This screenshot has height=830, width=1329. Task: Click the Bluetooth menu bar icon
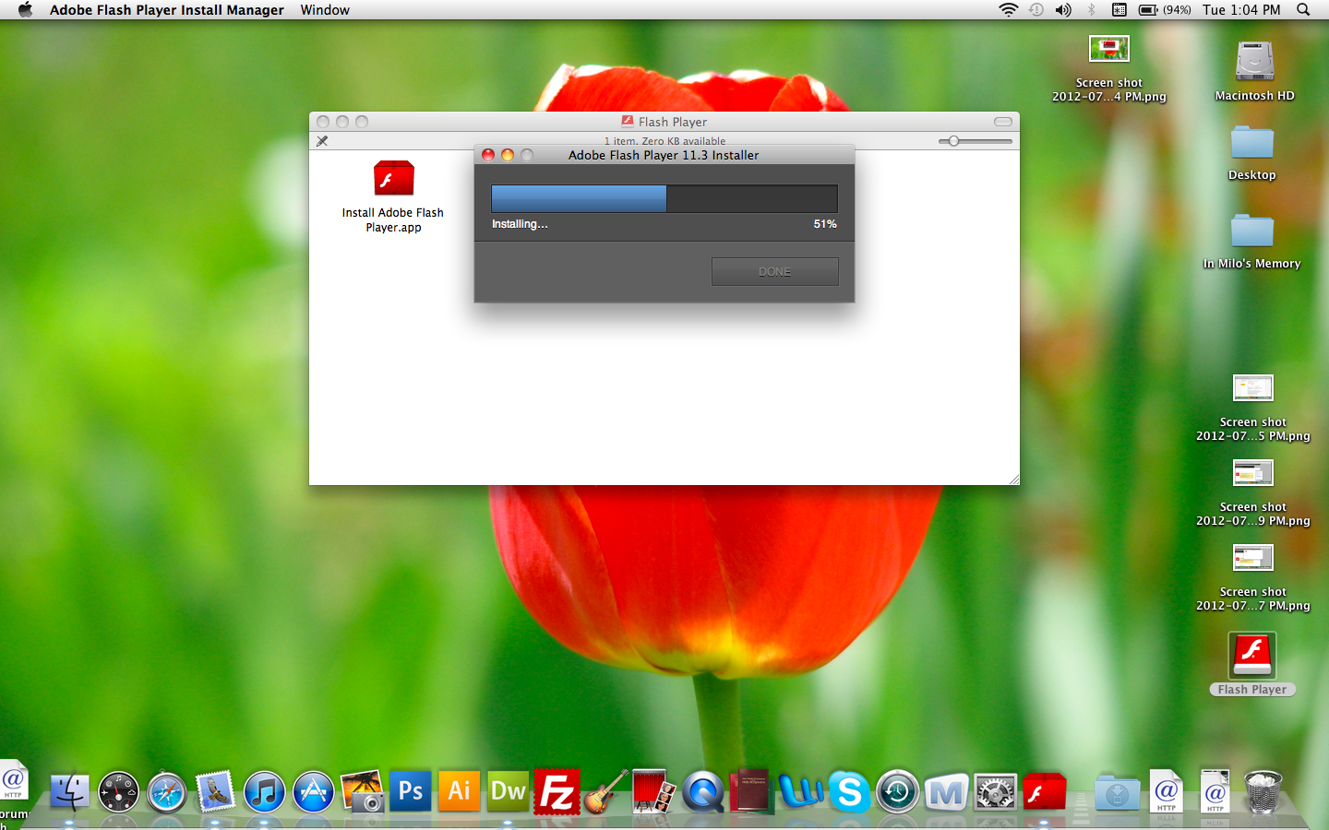[1091, 10]
